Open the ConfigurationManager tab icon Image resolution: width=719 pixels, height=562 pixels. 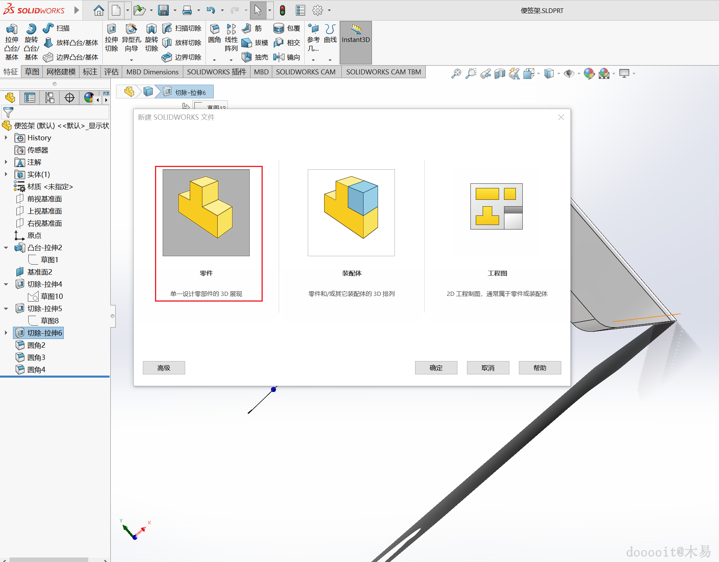(50, 98)
